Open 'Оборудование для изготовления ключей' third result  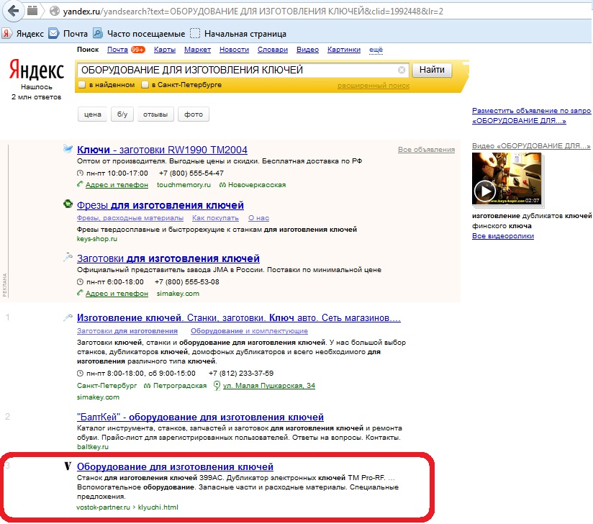pos(175,467)
